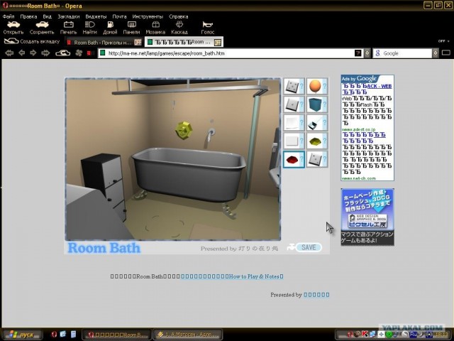Select the three-dot dice tile item
This screenshot has width=454, height=341.
tap(315, 159)
